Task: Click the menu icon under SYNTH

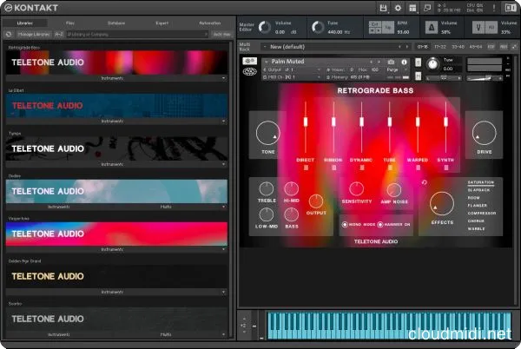Action: click(446, 168)
